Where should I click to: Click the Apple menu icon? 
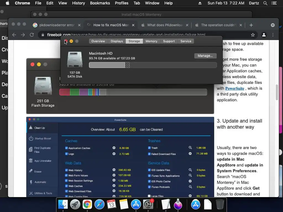point(7,3)
